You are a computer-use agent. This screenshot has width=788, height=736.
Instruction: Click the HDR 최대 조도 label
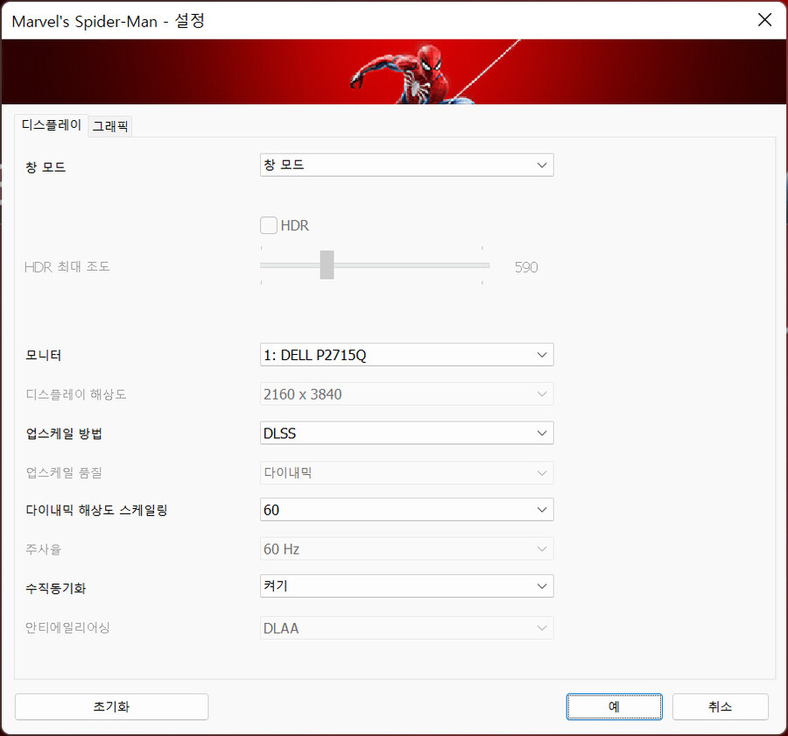point(67,266)
